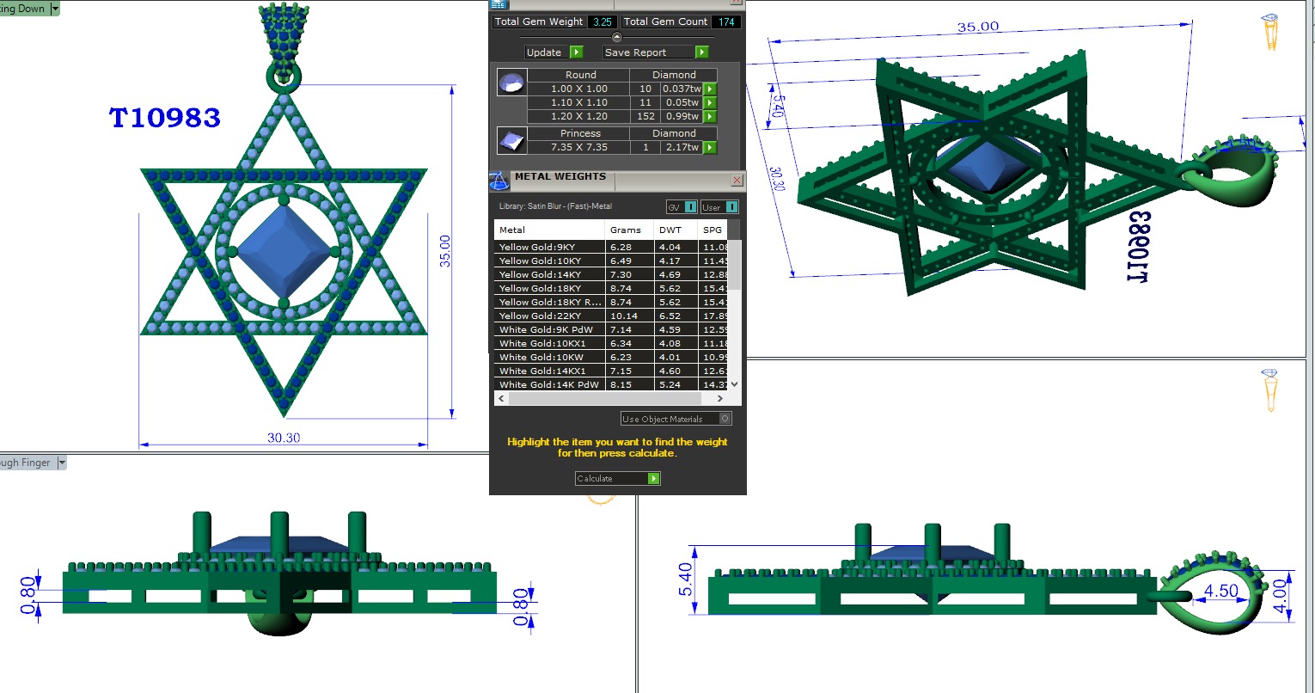Enable Use Object Materials option

point(725,419)
